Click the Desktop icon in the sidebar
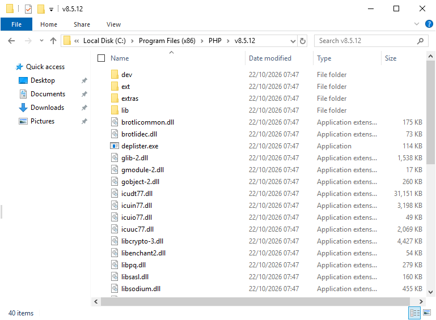 coord(23,80)
